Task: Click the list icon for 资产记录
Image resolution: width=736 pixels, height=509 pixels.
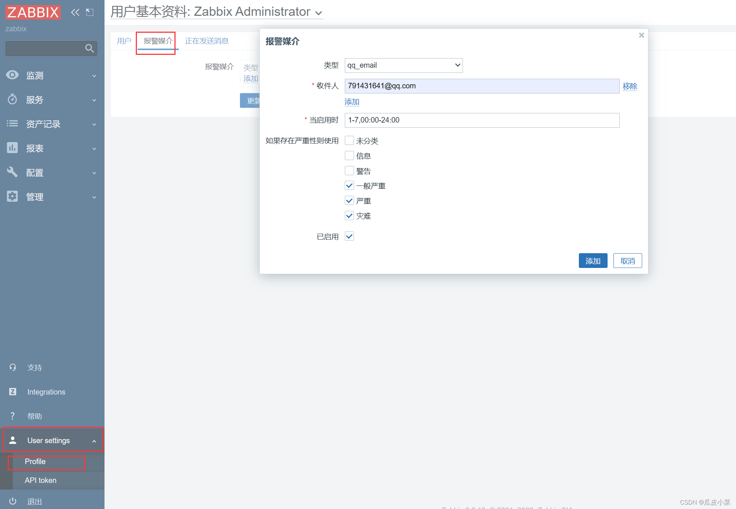Action: (x=12, y=124)
